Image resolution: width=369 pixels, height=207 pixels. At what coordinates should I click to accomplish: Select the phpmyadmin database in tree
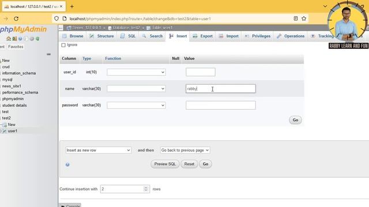pyautogui.click(x=13, y=99)
